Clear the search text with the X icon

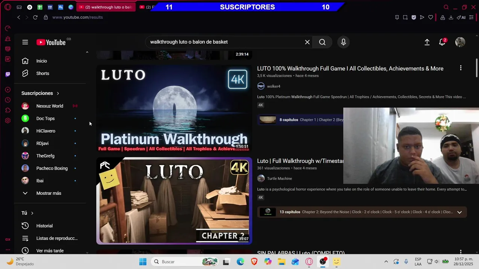[307, 42]
